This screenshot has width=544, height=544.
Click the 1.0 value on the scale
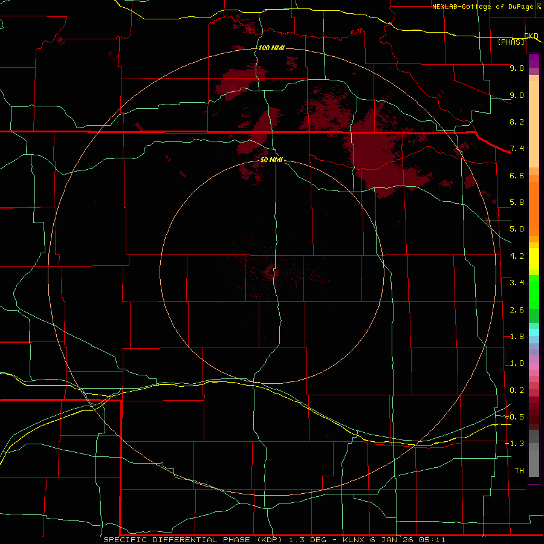[517, 363]
